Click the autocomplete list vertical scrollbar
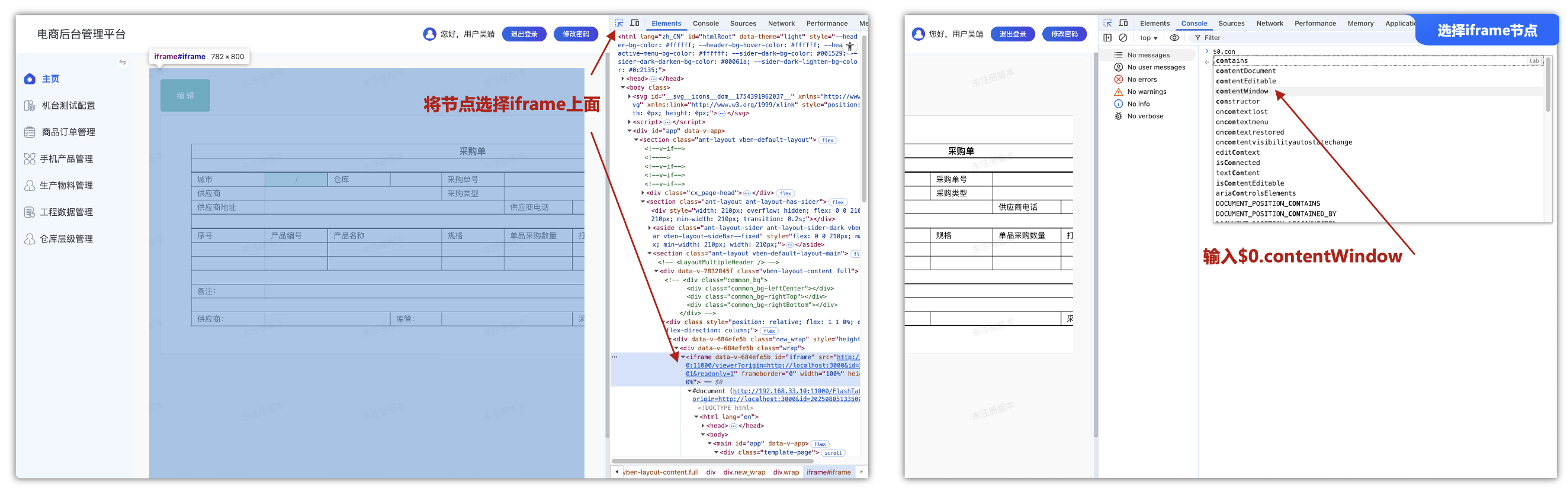The width and height of the screenshot is (1567, 492). tap(1548, 85)
